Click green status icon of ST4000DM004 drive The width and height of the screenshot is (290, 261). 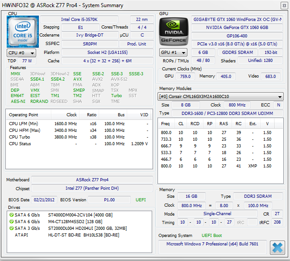tap(12, 215)
